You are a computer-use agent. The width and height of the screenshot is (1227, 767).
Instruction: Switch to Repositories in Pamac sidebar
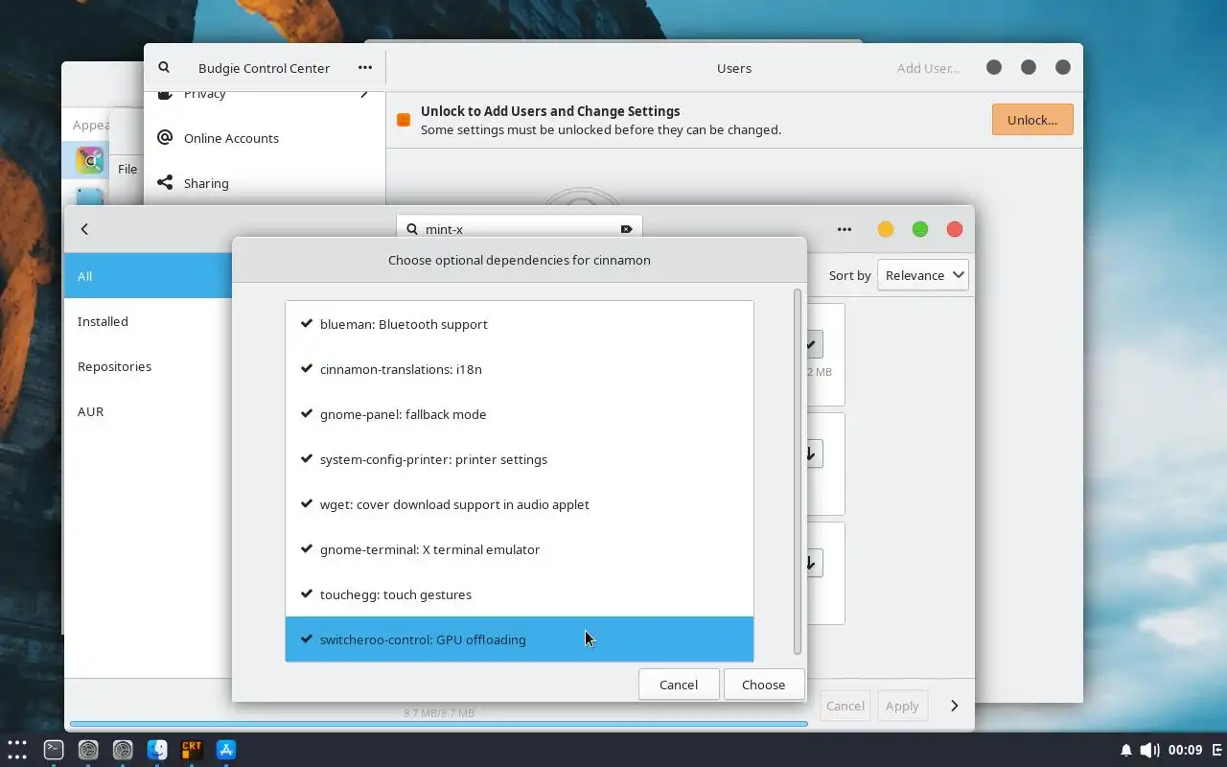(x=149, y=366)
